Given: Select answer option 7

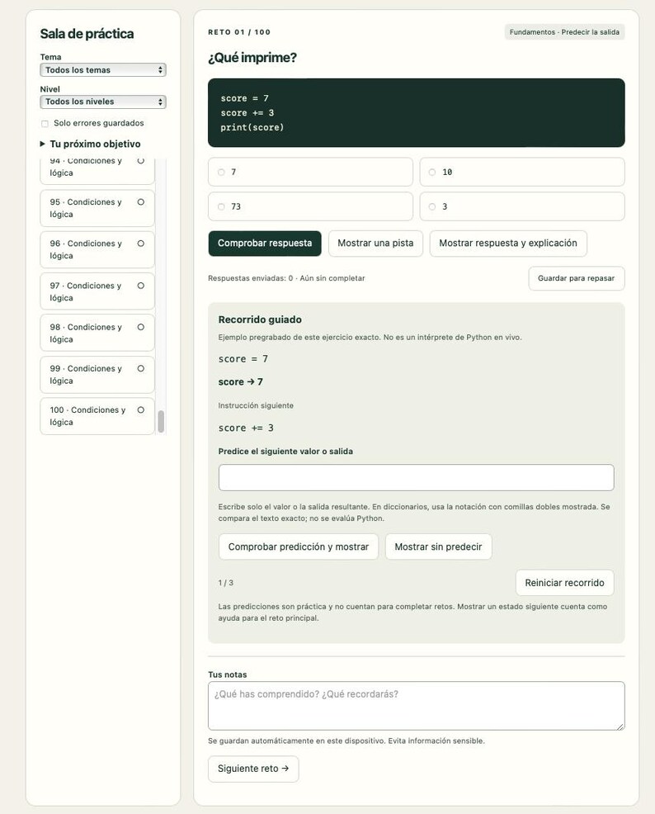Looking at the screenshot, I should coord(310,172).
